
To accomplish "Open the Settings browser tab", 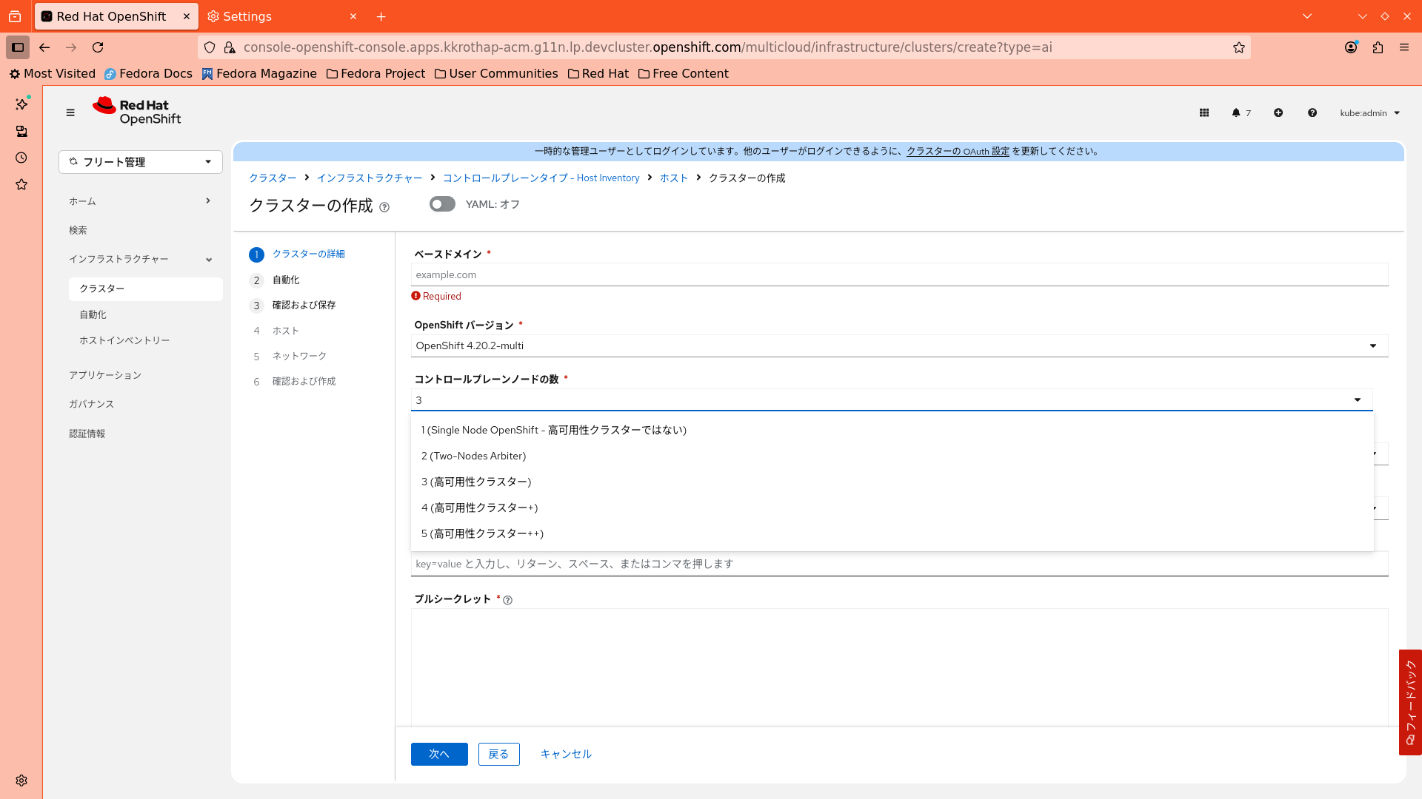I will pos(247,16).
